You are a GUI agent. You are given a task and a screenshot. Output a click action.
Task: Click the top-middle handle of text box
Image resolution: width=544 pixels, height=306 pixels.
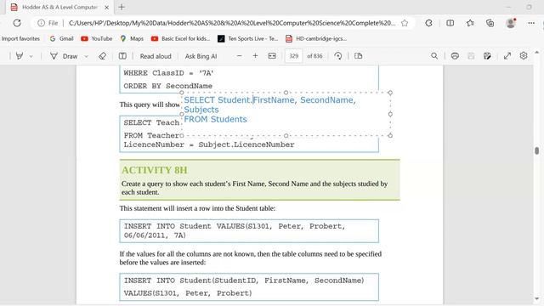pos(286,93)
